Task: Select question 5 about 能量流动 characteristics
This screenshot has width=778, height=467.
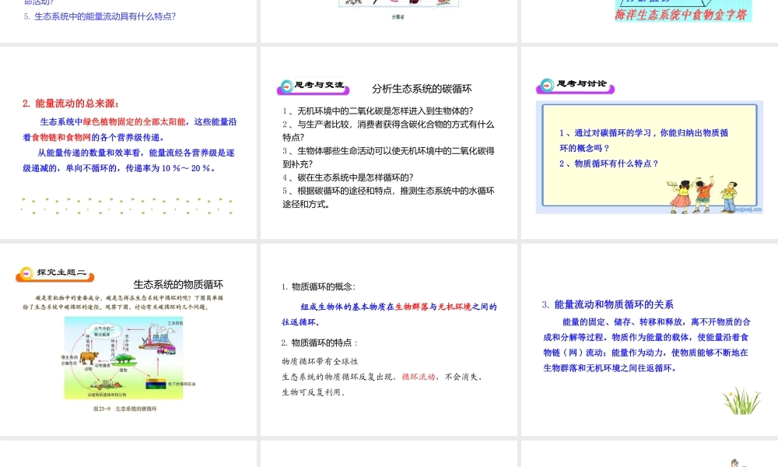Action: [100, 16]
